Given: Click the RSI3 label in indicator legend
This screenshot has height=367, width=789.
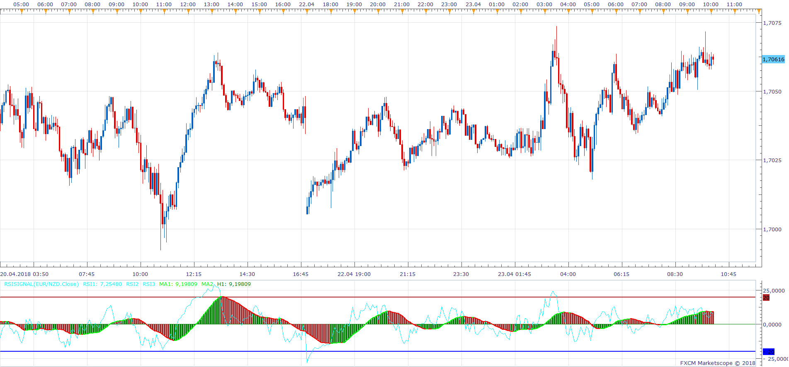Looking at the screenshot, I should click(x=149, y=284).
